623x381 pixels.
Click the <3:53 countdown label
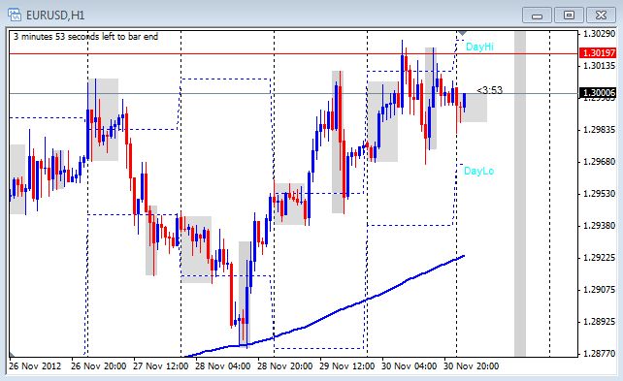coord(489,90)
